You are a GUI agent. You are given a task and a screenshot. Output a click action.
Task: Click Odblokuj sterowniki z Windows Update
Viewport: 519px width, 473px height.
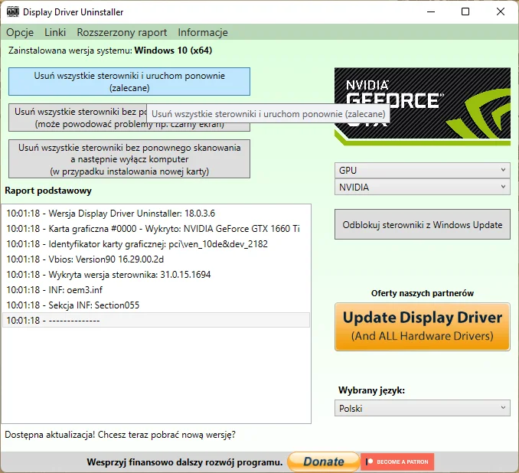coord(423,225)
